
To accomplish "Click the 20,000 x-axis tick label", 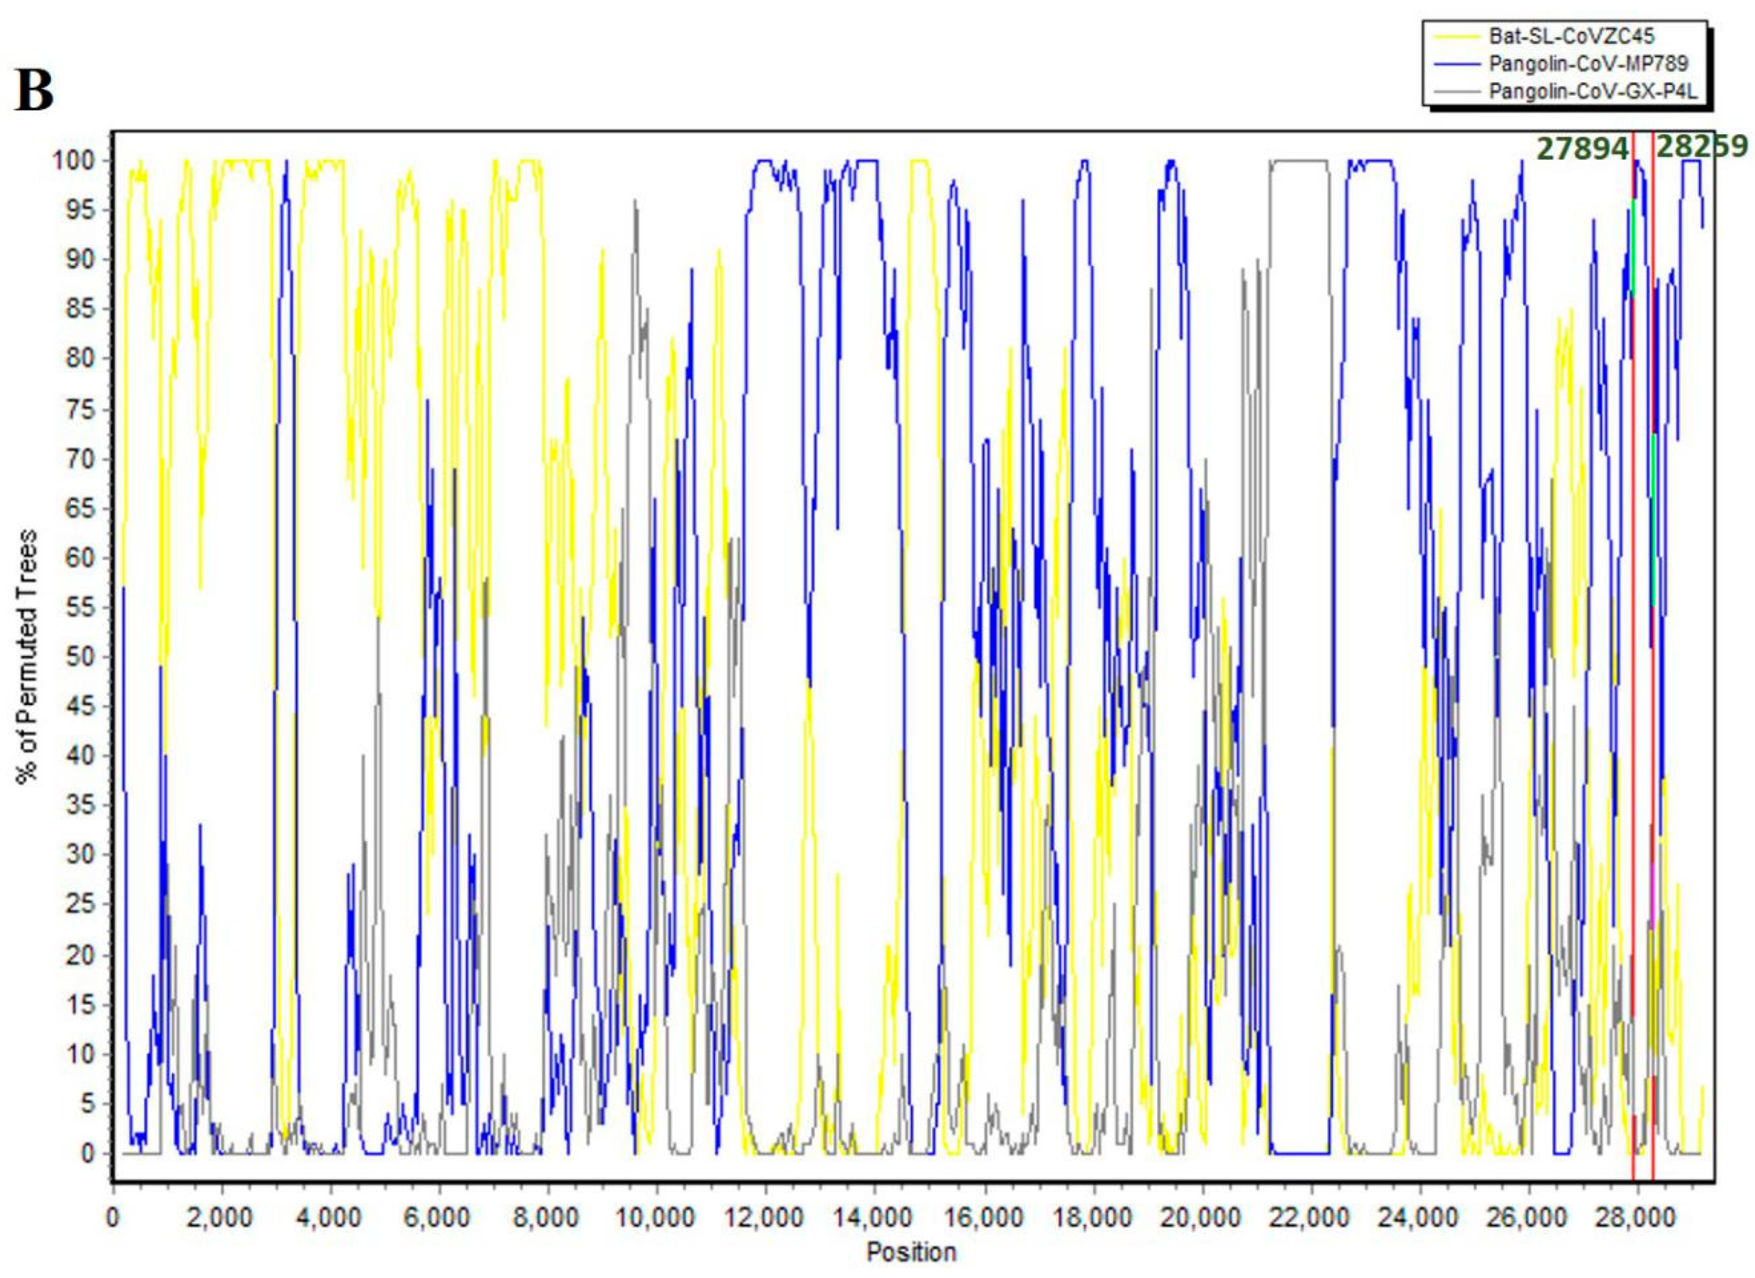I will coord(1202,1217).
